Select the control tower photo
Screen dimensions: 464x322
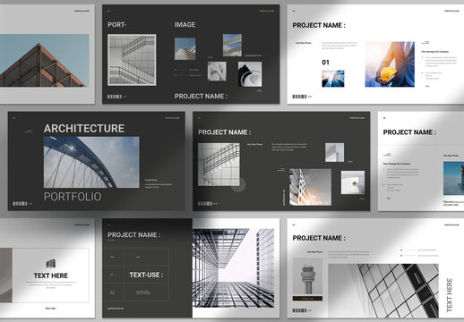tap(307, 277)
